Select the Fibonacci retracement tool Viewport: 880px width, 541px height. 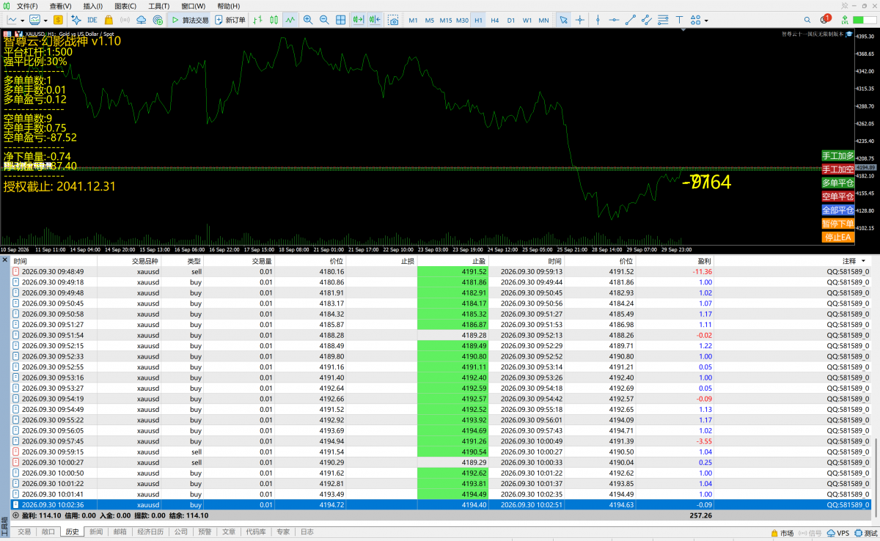point(662,20)
